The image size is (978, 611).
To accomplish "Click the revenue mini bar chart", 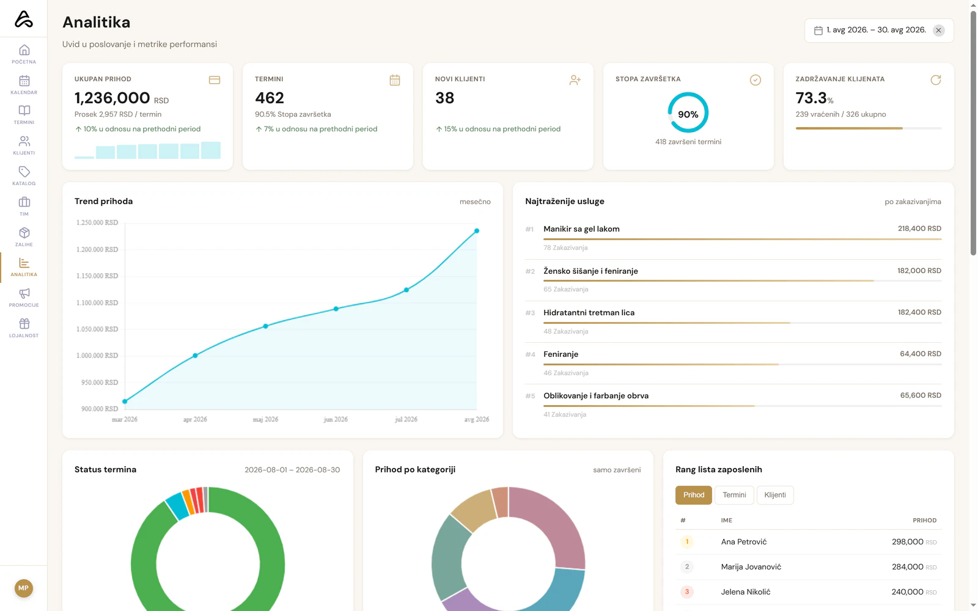I will 147,150.
